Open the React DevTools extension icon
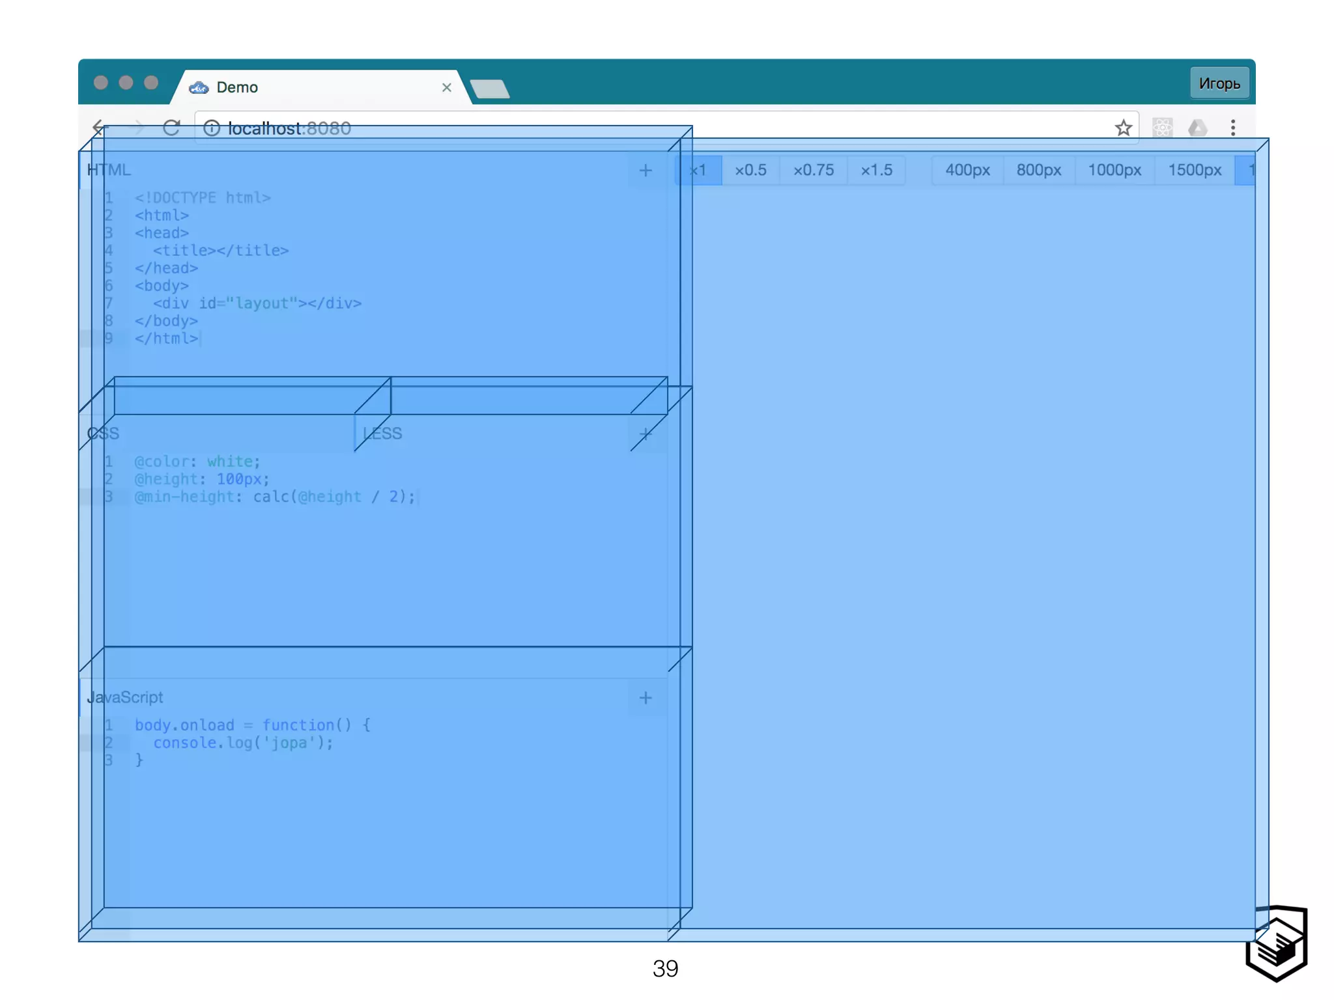The image size is (1334, 1000). coord(1162,128)
